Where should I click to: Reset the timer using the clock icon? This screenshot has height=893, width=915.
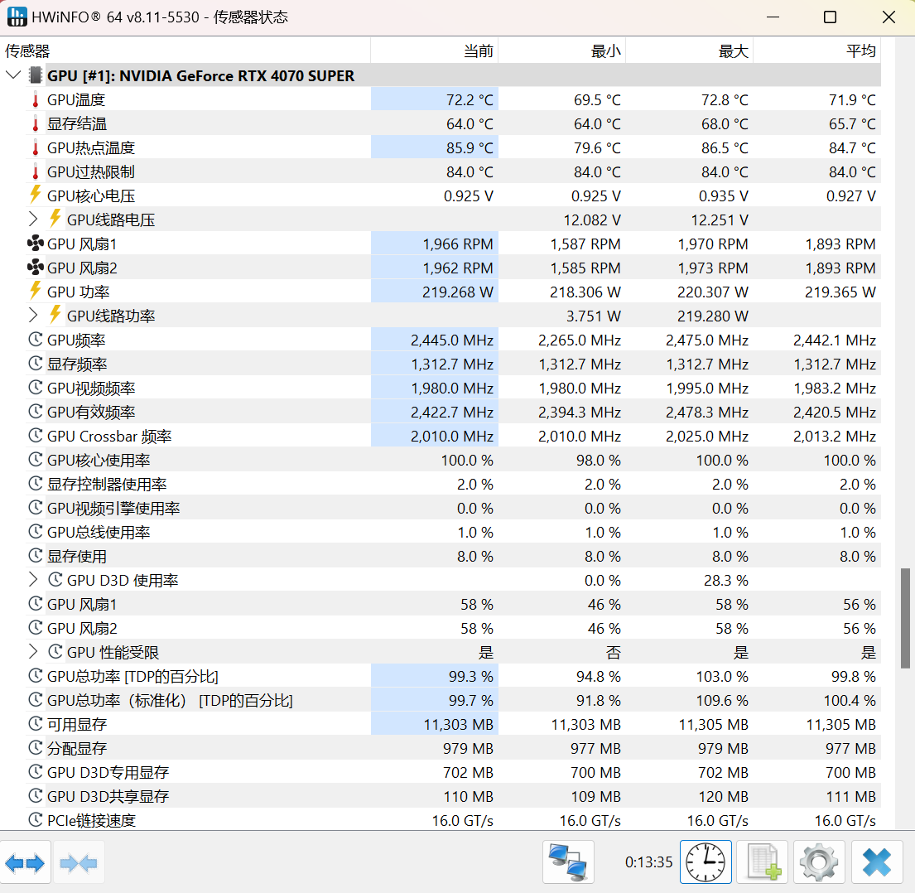click(706, 862)
